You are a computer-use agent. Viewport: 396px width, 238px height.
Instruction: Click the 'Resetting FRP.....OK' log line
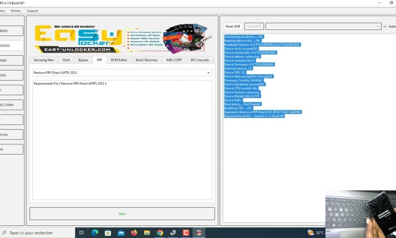tap(239, 108)
